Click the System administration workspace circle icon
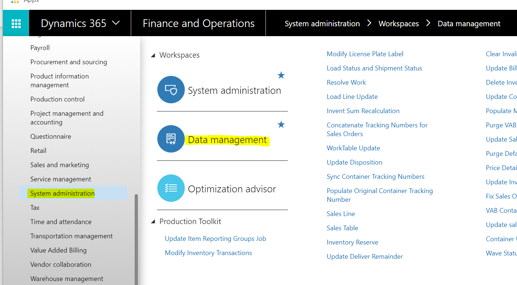Screen dimensions: 517x285 coord(171,89)
